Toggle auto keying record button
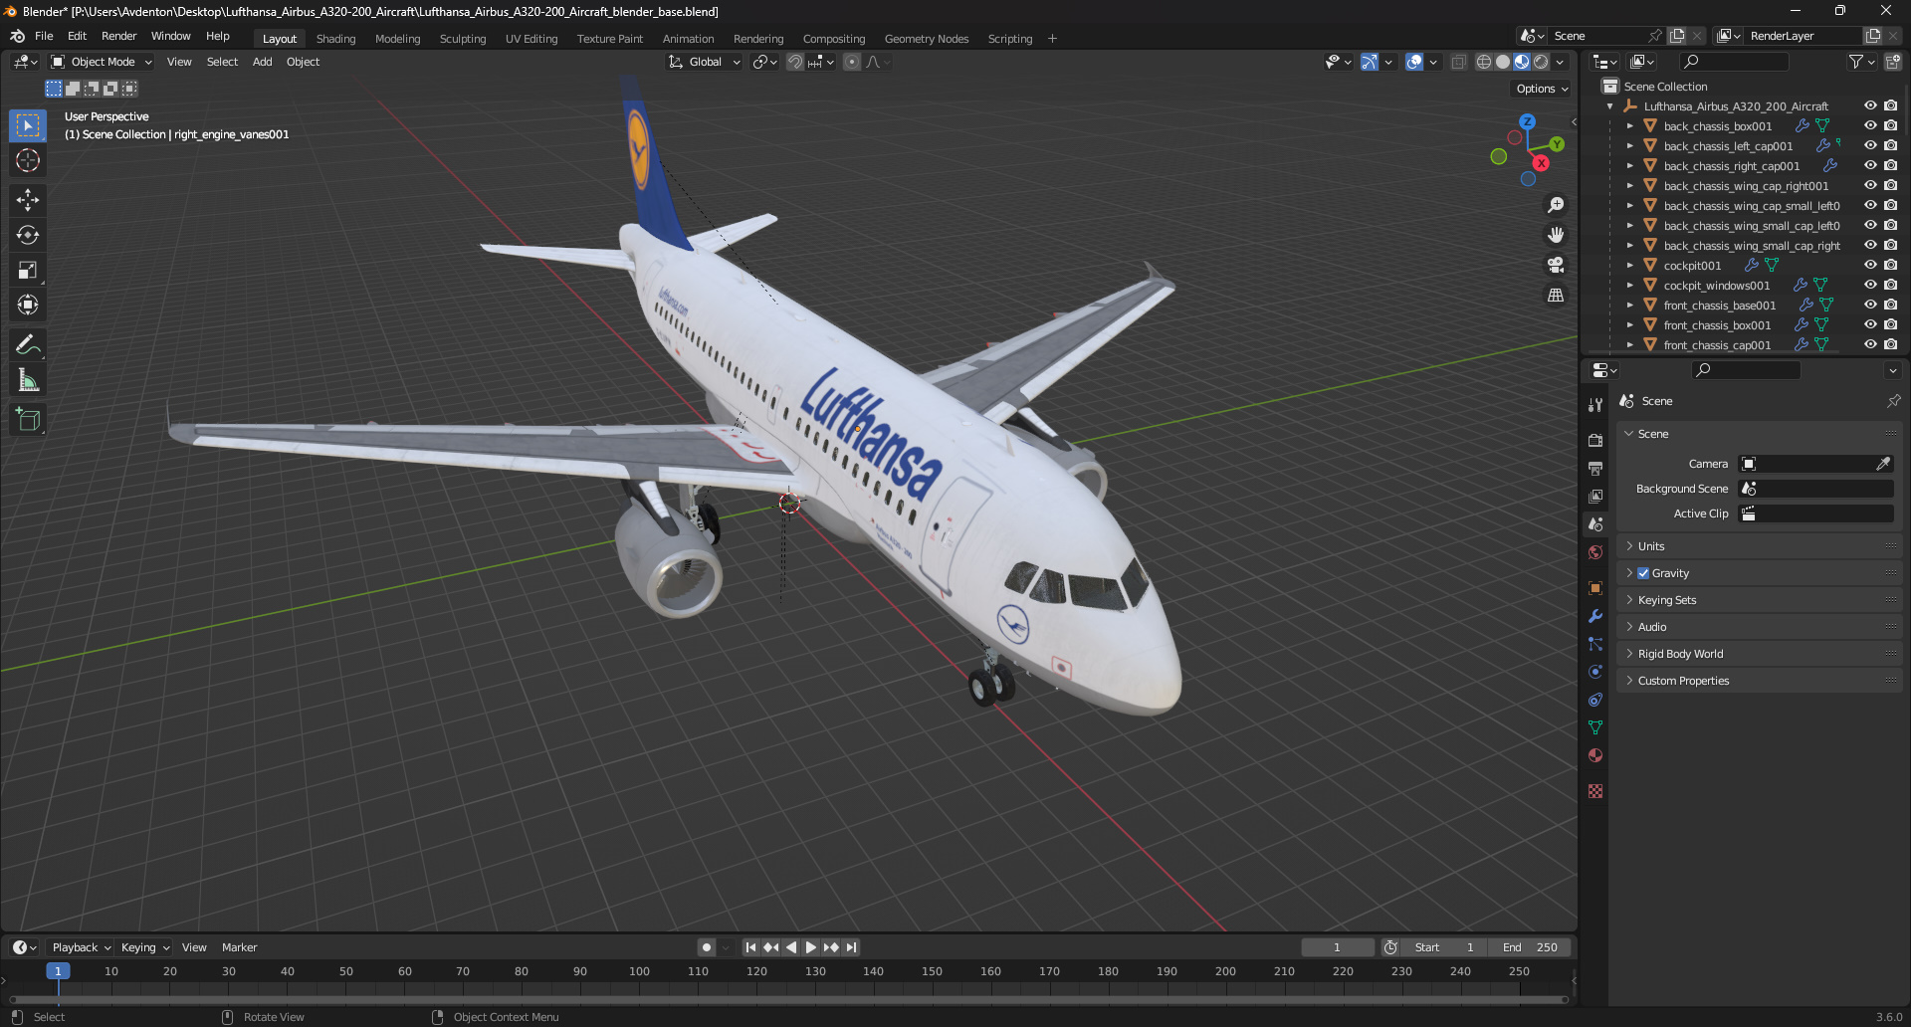Screen dimensions: 1911x1027 pos(707,947)
